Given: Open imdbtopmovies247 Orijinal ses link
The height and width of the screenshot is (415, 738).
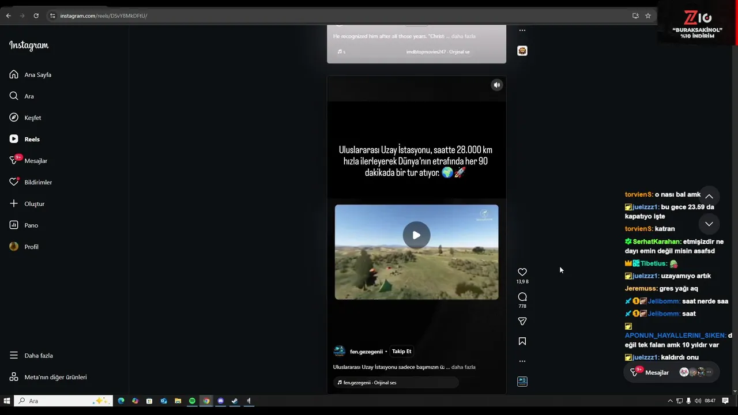Looking at the screenshot, I should (x=438, y=52).
